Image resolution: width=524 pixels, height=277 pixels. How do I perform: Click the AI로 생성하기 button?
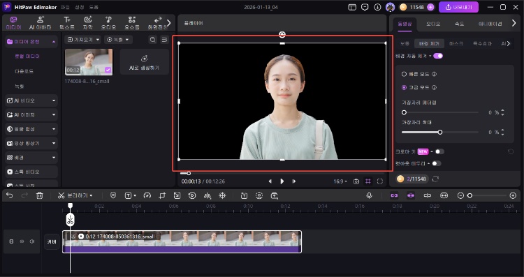point(145,62)
